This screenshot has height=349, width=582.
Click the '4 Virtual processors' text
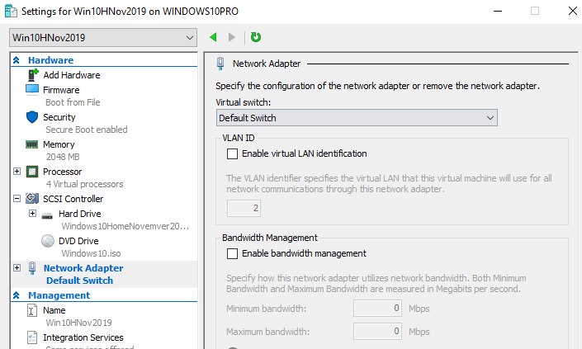(x=85, y=184)
